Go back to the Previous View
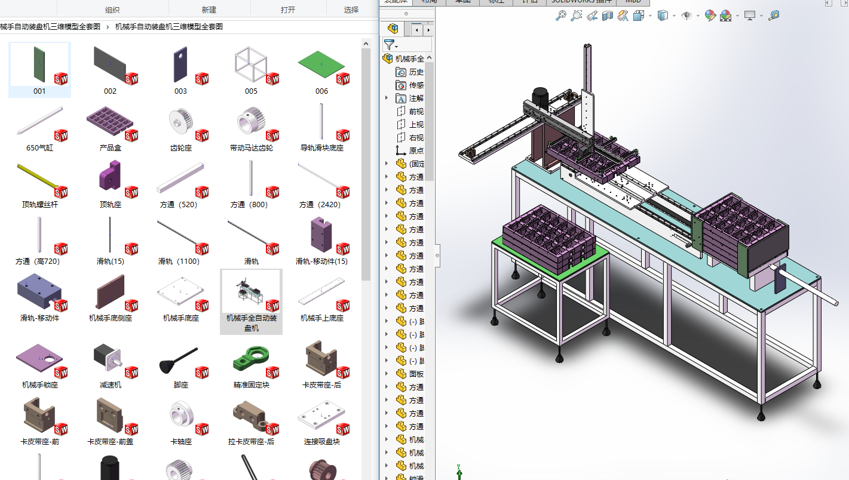Screen dimensions: 849x480 pyautogui.click(x=592, y=16)
